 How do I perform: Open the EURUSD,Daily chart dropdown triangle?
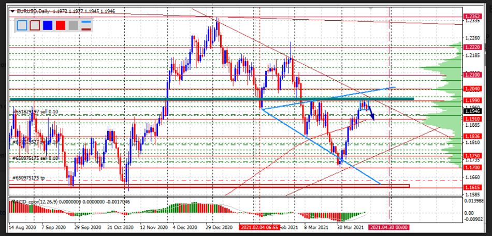tap(12, 10)
